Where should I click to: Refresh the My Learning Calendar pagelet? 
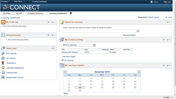point(164,65)
